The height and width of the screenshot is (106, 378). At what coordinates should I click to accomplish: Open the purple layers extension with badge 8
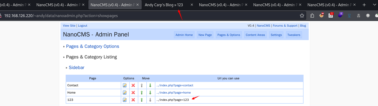tap(340, 15)
